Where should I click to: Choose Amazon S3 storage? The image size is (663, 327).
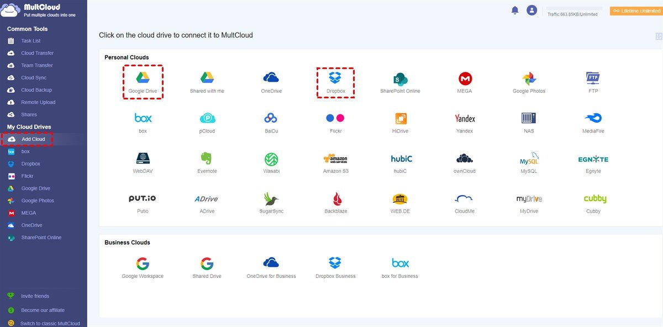pyautogui.click(x=335, y=163)
